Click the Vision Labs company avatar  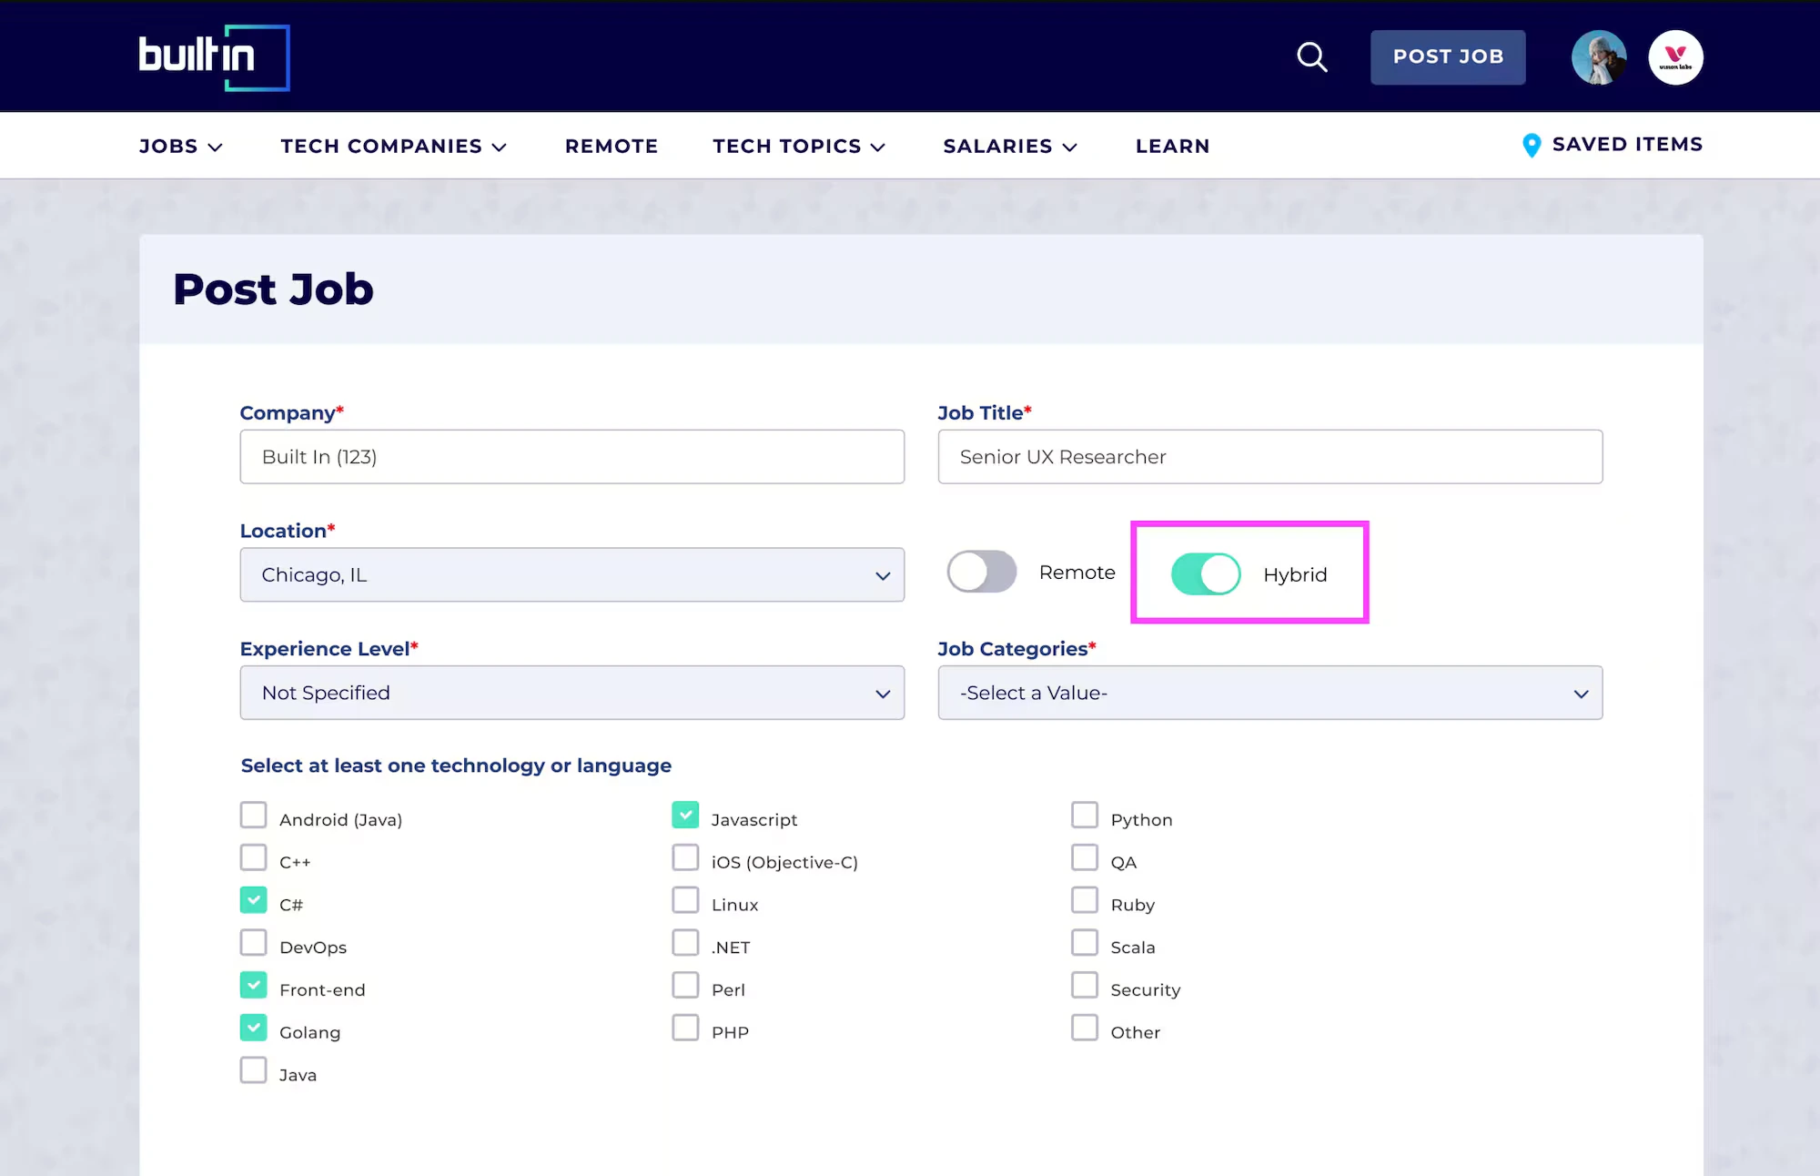(x=1675, y=57)
